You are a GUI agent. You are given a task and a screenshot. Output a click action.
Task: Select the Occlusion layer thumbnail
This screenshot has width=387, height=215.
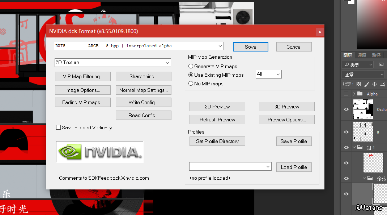(x=363, y=109)
